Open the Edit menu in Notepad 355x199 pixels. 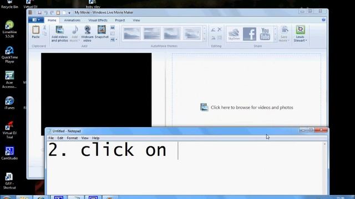[60, 138]
